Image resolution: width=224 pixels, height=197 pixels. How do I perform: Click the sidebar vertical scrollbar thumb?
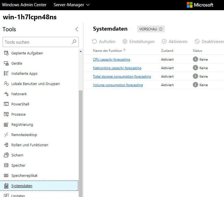tap(81, 143)
